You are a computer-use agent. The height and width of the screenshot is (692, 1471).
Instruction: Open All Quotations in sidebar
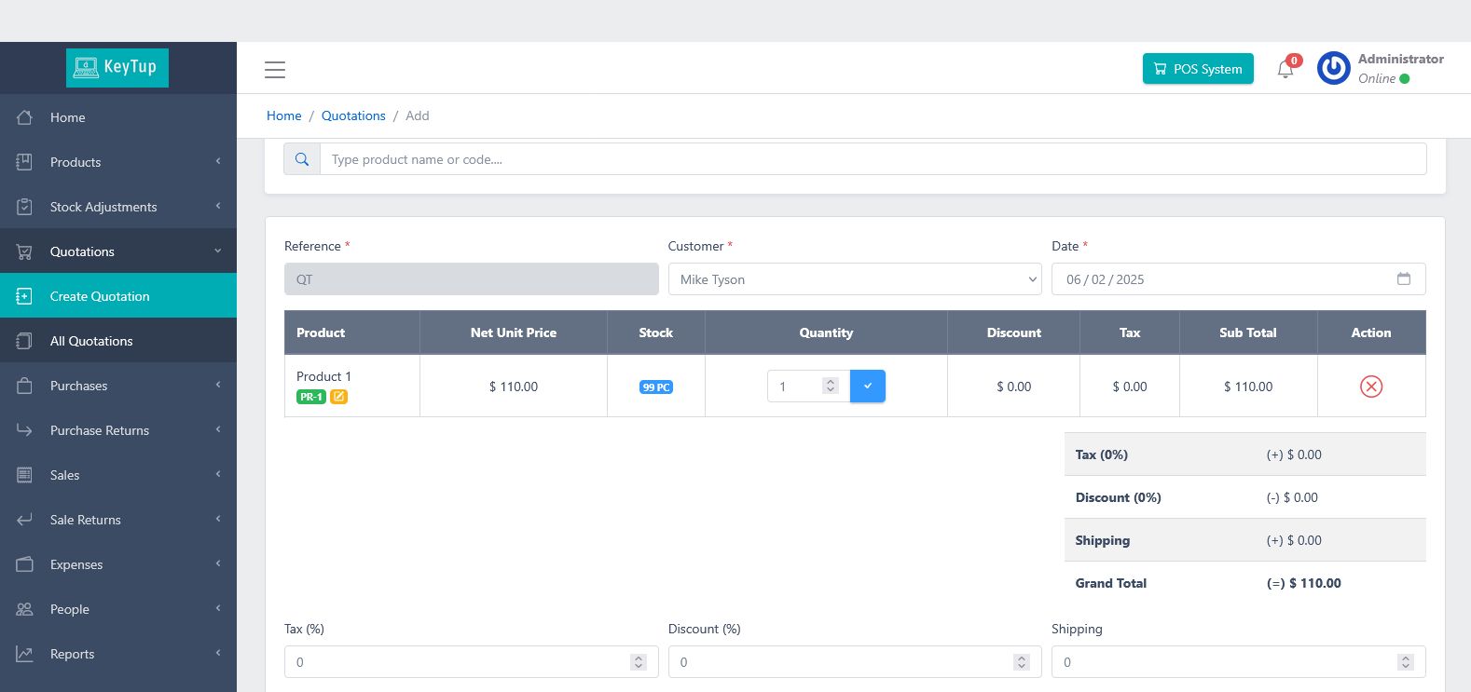point(91,341)
